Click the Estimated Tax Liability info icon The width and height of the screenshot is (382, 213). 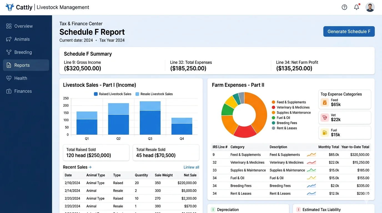tap(298, 210)
